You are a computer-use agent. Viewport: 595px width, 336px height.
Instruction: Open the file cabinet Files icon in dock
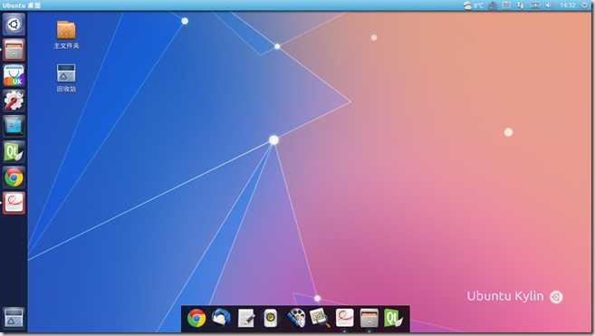(369, 318)
